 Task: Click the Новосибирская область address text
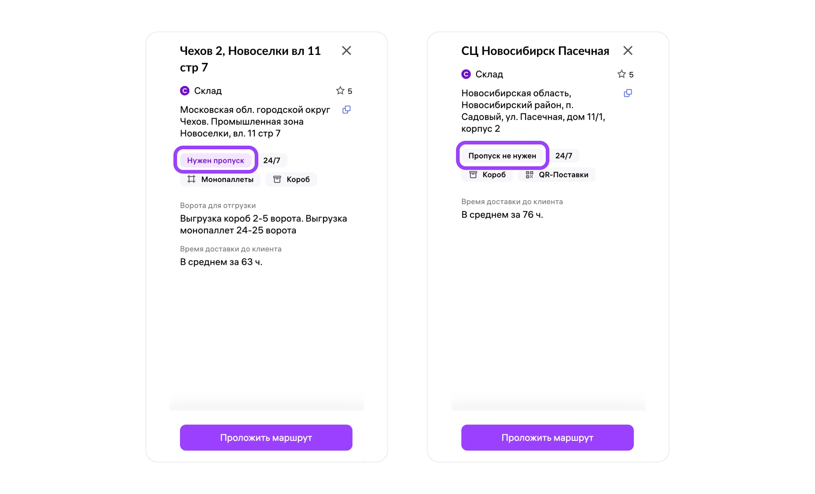click(533, 111)
